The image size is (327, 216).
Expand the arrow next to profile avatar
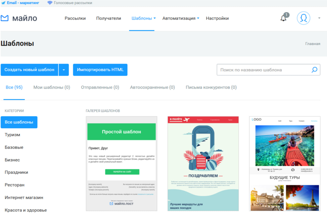point(319,18)
